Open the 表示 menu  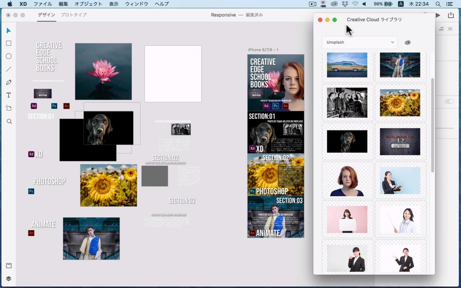[114, 4]
